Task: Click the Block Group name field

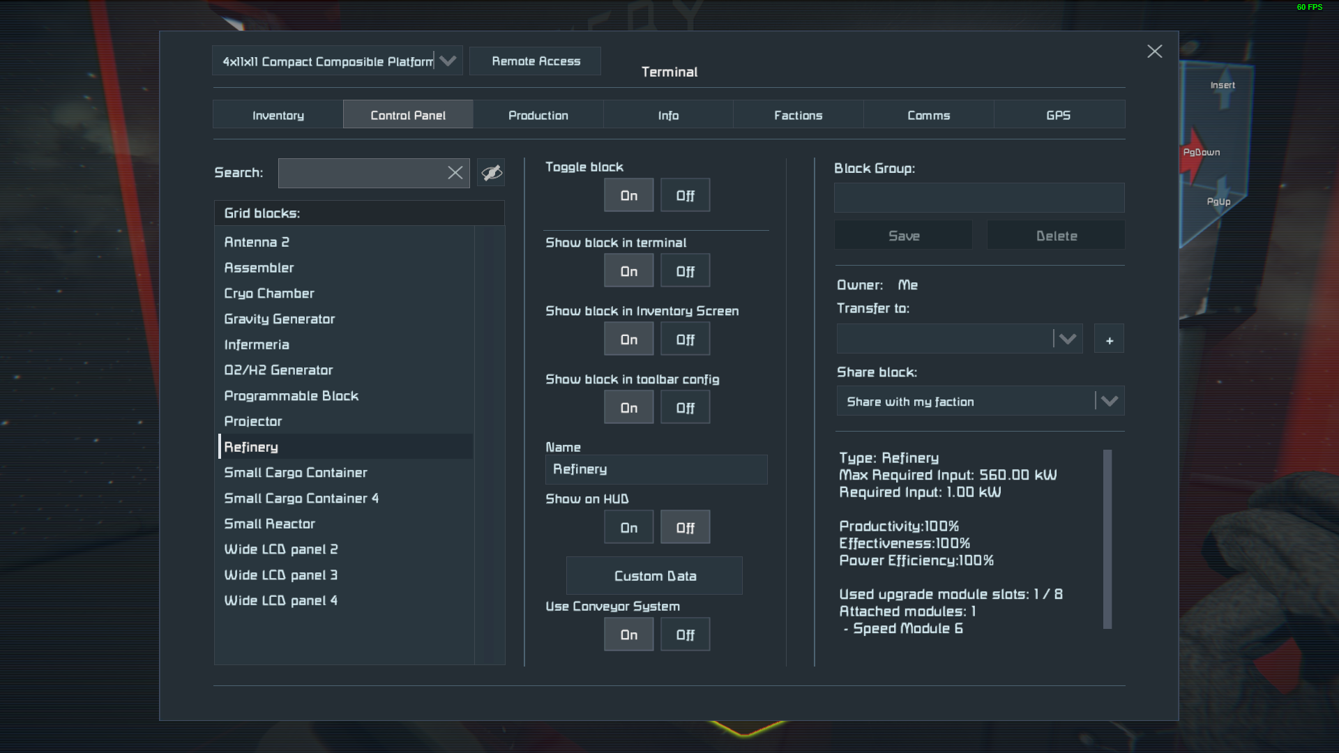Action: coord(978,198)
